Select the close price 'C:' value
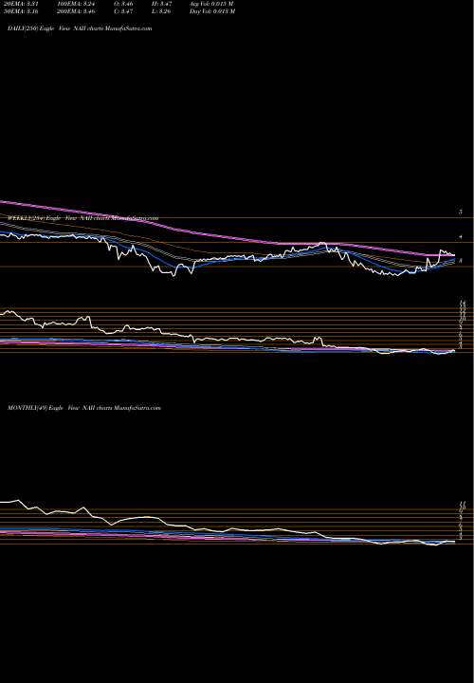This screenshot has height=683, width=474. (123, 11)
